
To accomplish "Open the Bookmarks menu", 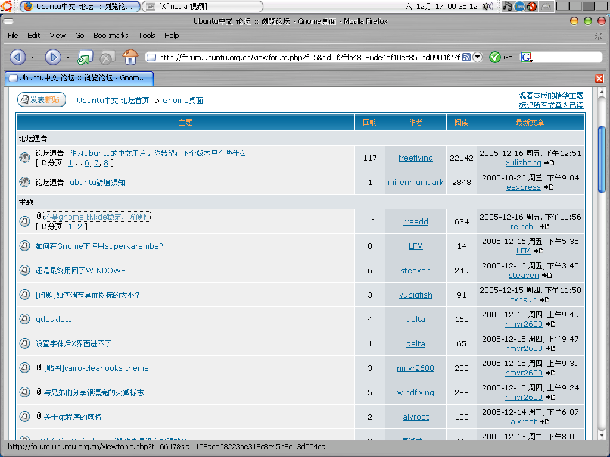I will [x=111, y=35].
